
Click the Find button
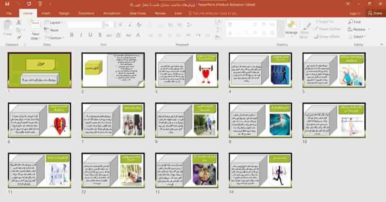coord(354,22)
